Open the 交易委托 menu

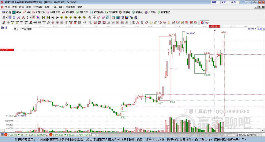coord(70,7)
